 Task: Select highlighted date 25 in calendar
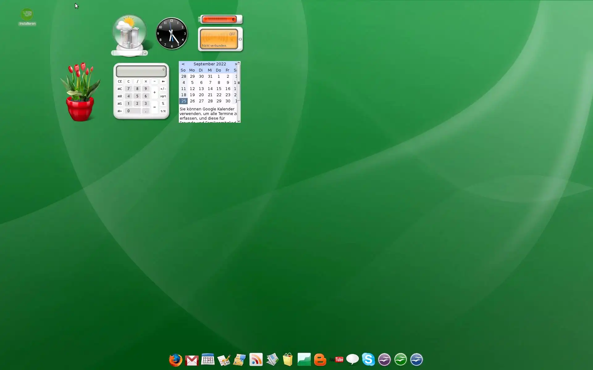pyautogui.click(x=183, y=101)
